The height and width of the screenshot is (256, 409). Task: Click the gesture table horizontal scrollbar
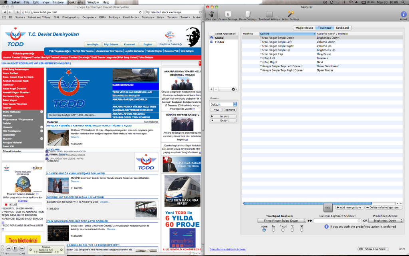307,203
